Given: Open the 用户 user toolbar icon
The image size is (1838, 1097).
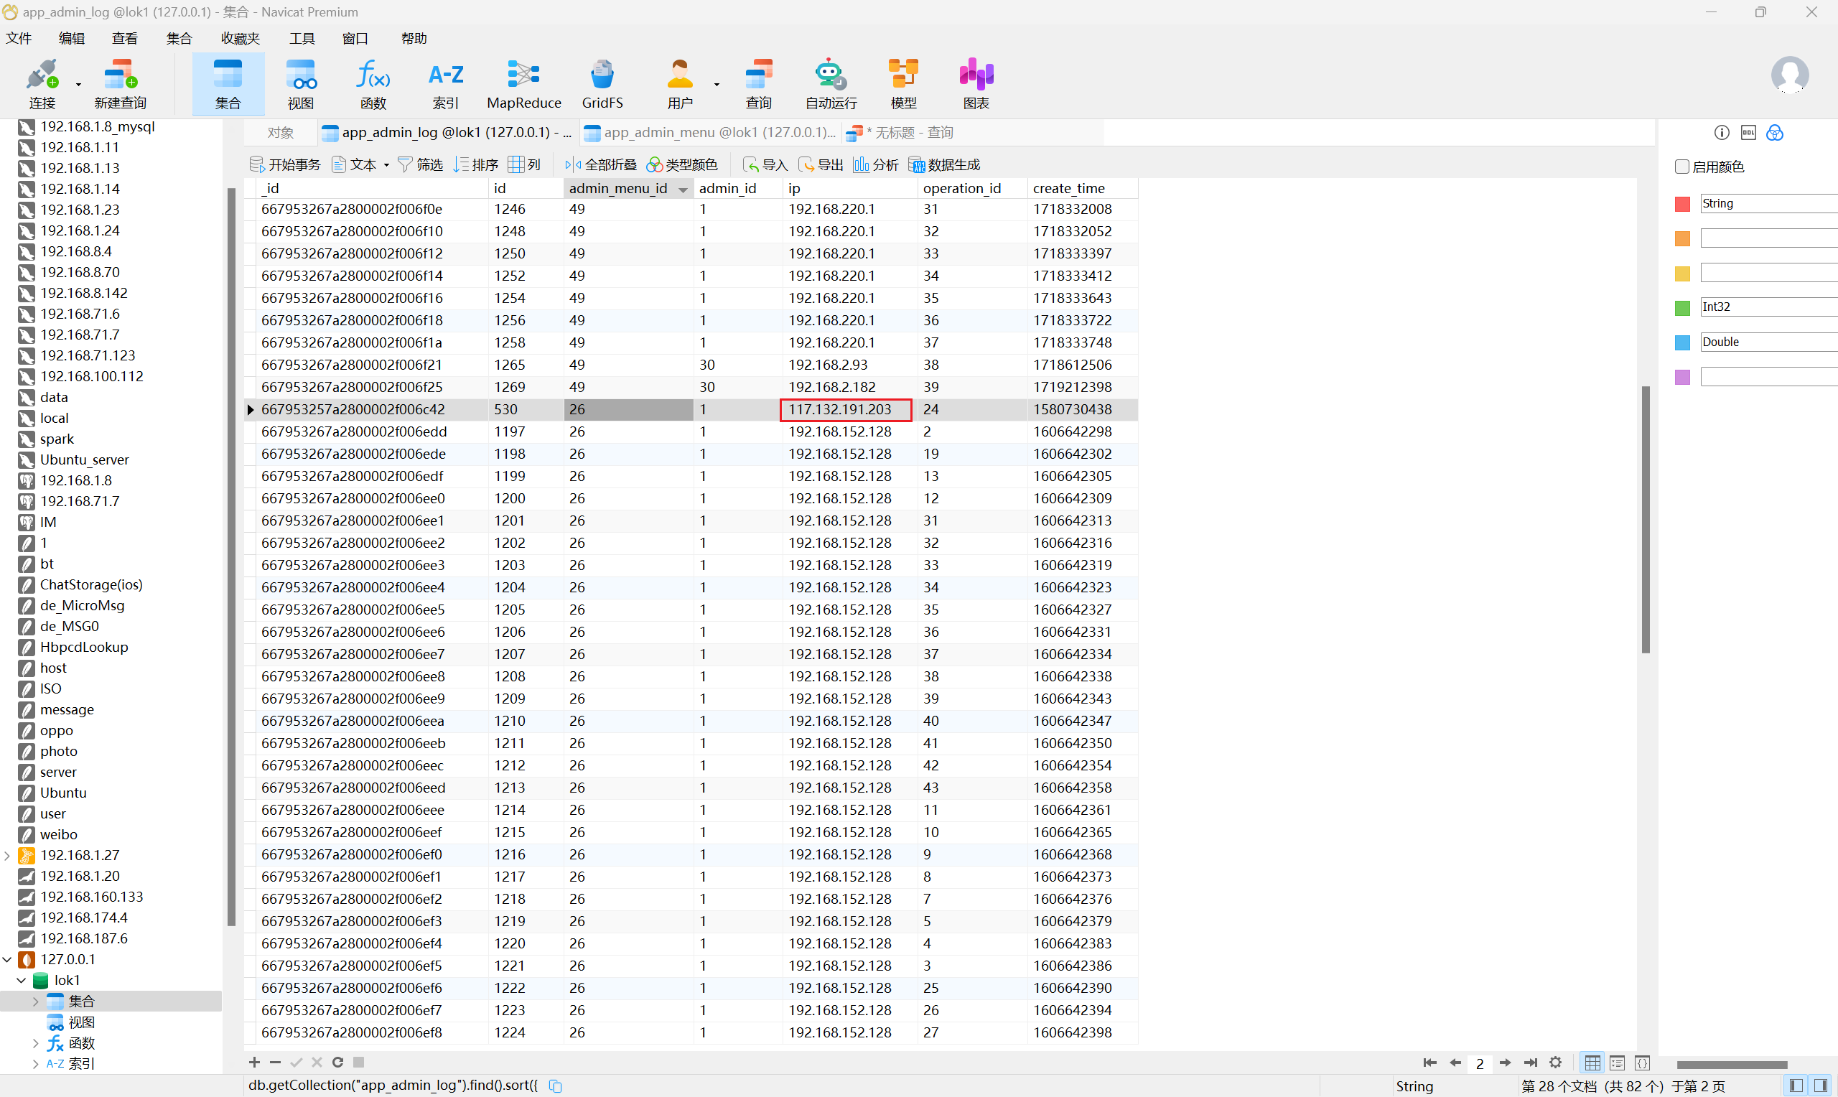Looking at the screenshot, I should pyautogui.click(x=680, y=83).
